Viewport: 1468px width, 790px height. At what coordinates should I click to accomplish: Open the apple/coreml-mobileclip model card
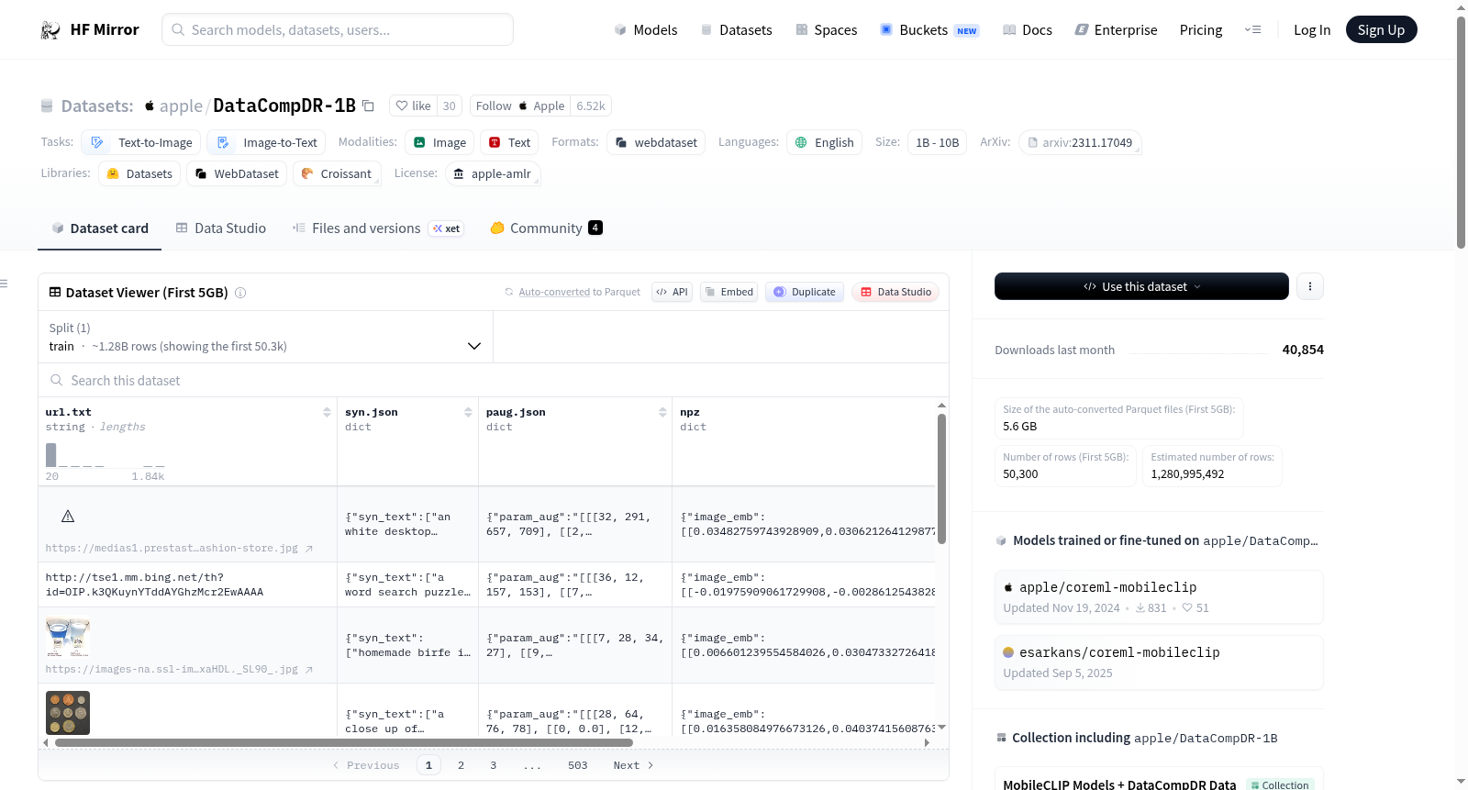[x=1159, y=597]
